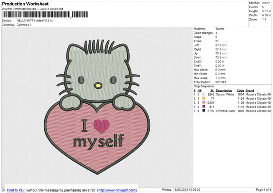Select the Emerald Black color swatch
This screenshot has height=193, width=273.
click(204, 111)
